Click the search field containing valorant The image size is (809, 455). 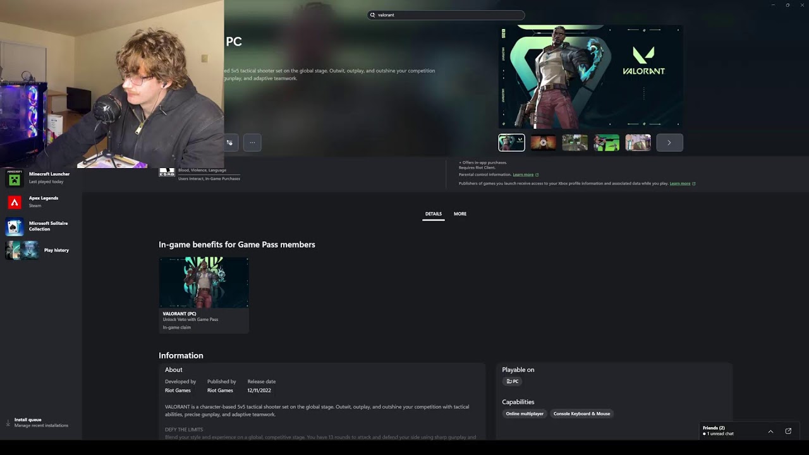[x=446, y=15]
